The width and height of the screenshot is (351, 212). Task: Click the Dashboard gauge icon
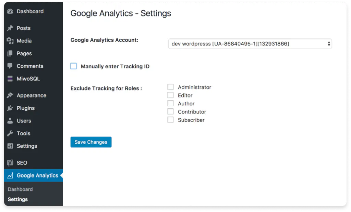pos(10,11)
